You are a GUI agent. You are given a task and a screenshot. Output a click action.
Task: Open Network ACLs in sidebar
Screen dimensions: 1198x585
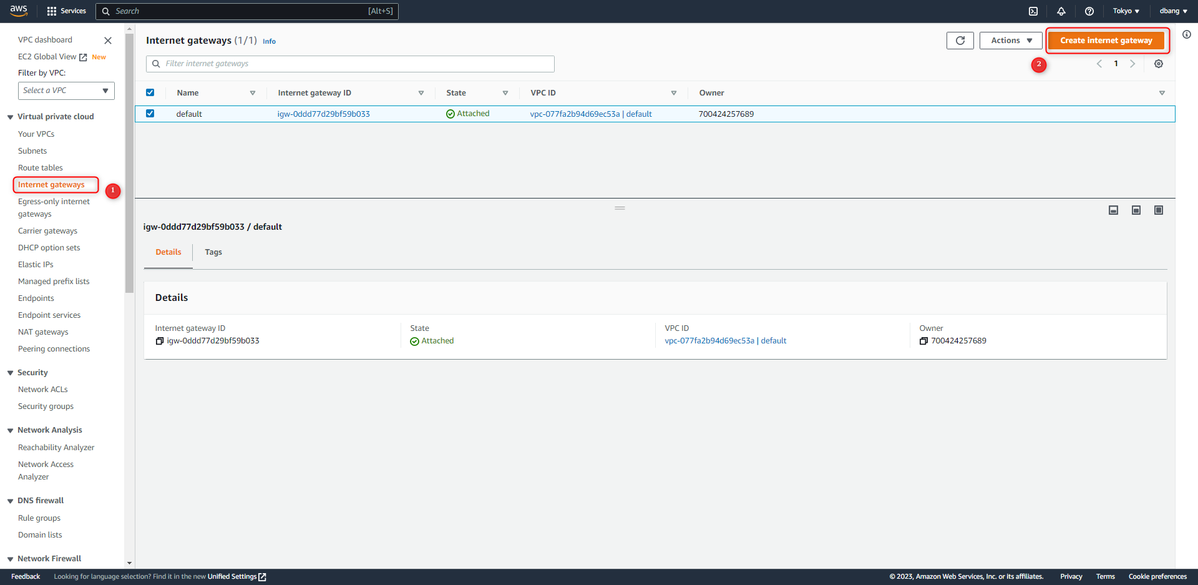click(x=43, y=390)
